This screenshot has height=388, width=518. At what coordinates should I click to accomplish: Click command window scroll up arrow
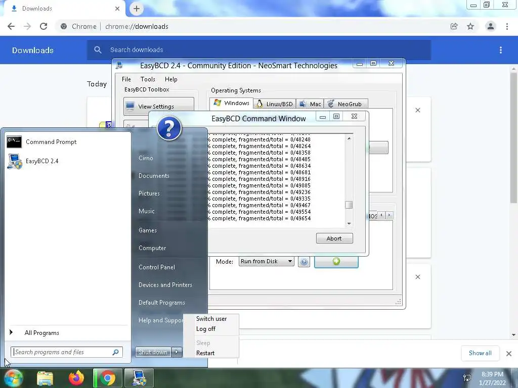pos(349,138)
